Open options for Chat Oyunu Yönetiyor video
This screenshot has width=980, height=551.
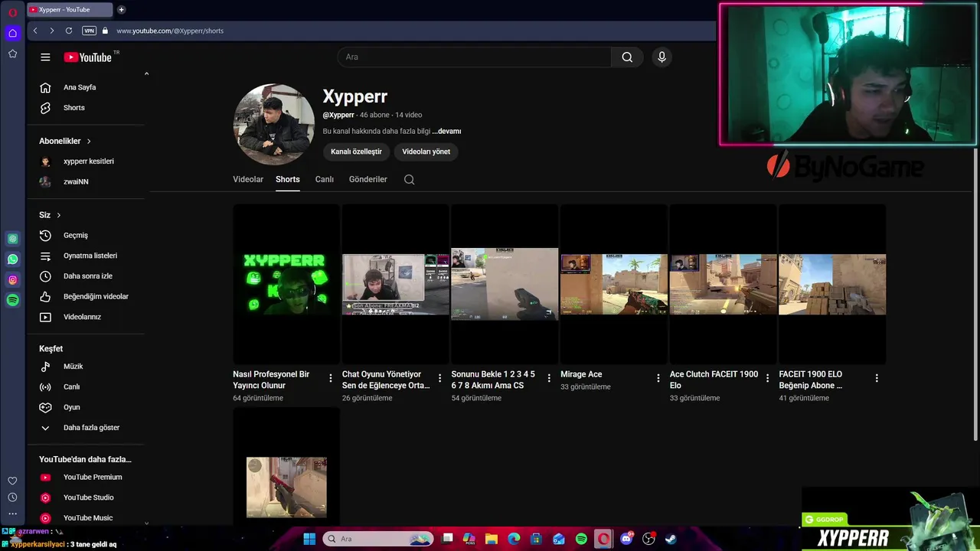(439, 378)
